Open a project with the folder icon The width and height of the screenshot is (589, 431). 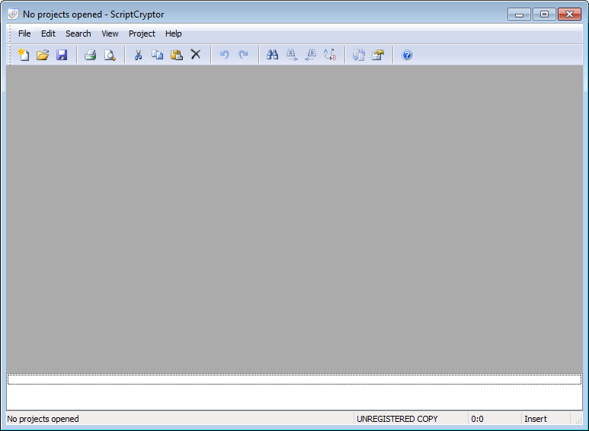pyautogui.click(x=43, y=55)
